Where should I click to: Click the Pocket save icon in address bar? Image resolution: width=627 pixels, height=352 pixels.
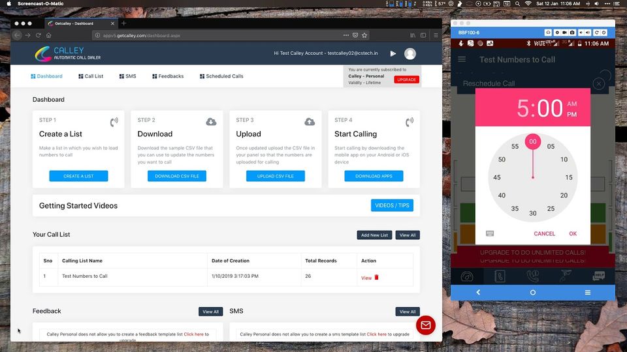click(355, 35)
